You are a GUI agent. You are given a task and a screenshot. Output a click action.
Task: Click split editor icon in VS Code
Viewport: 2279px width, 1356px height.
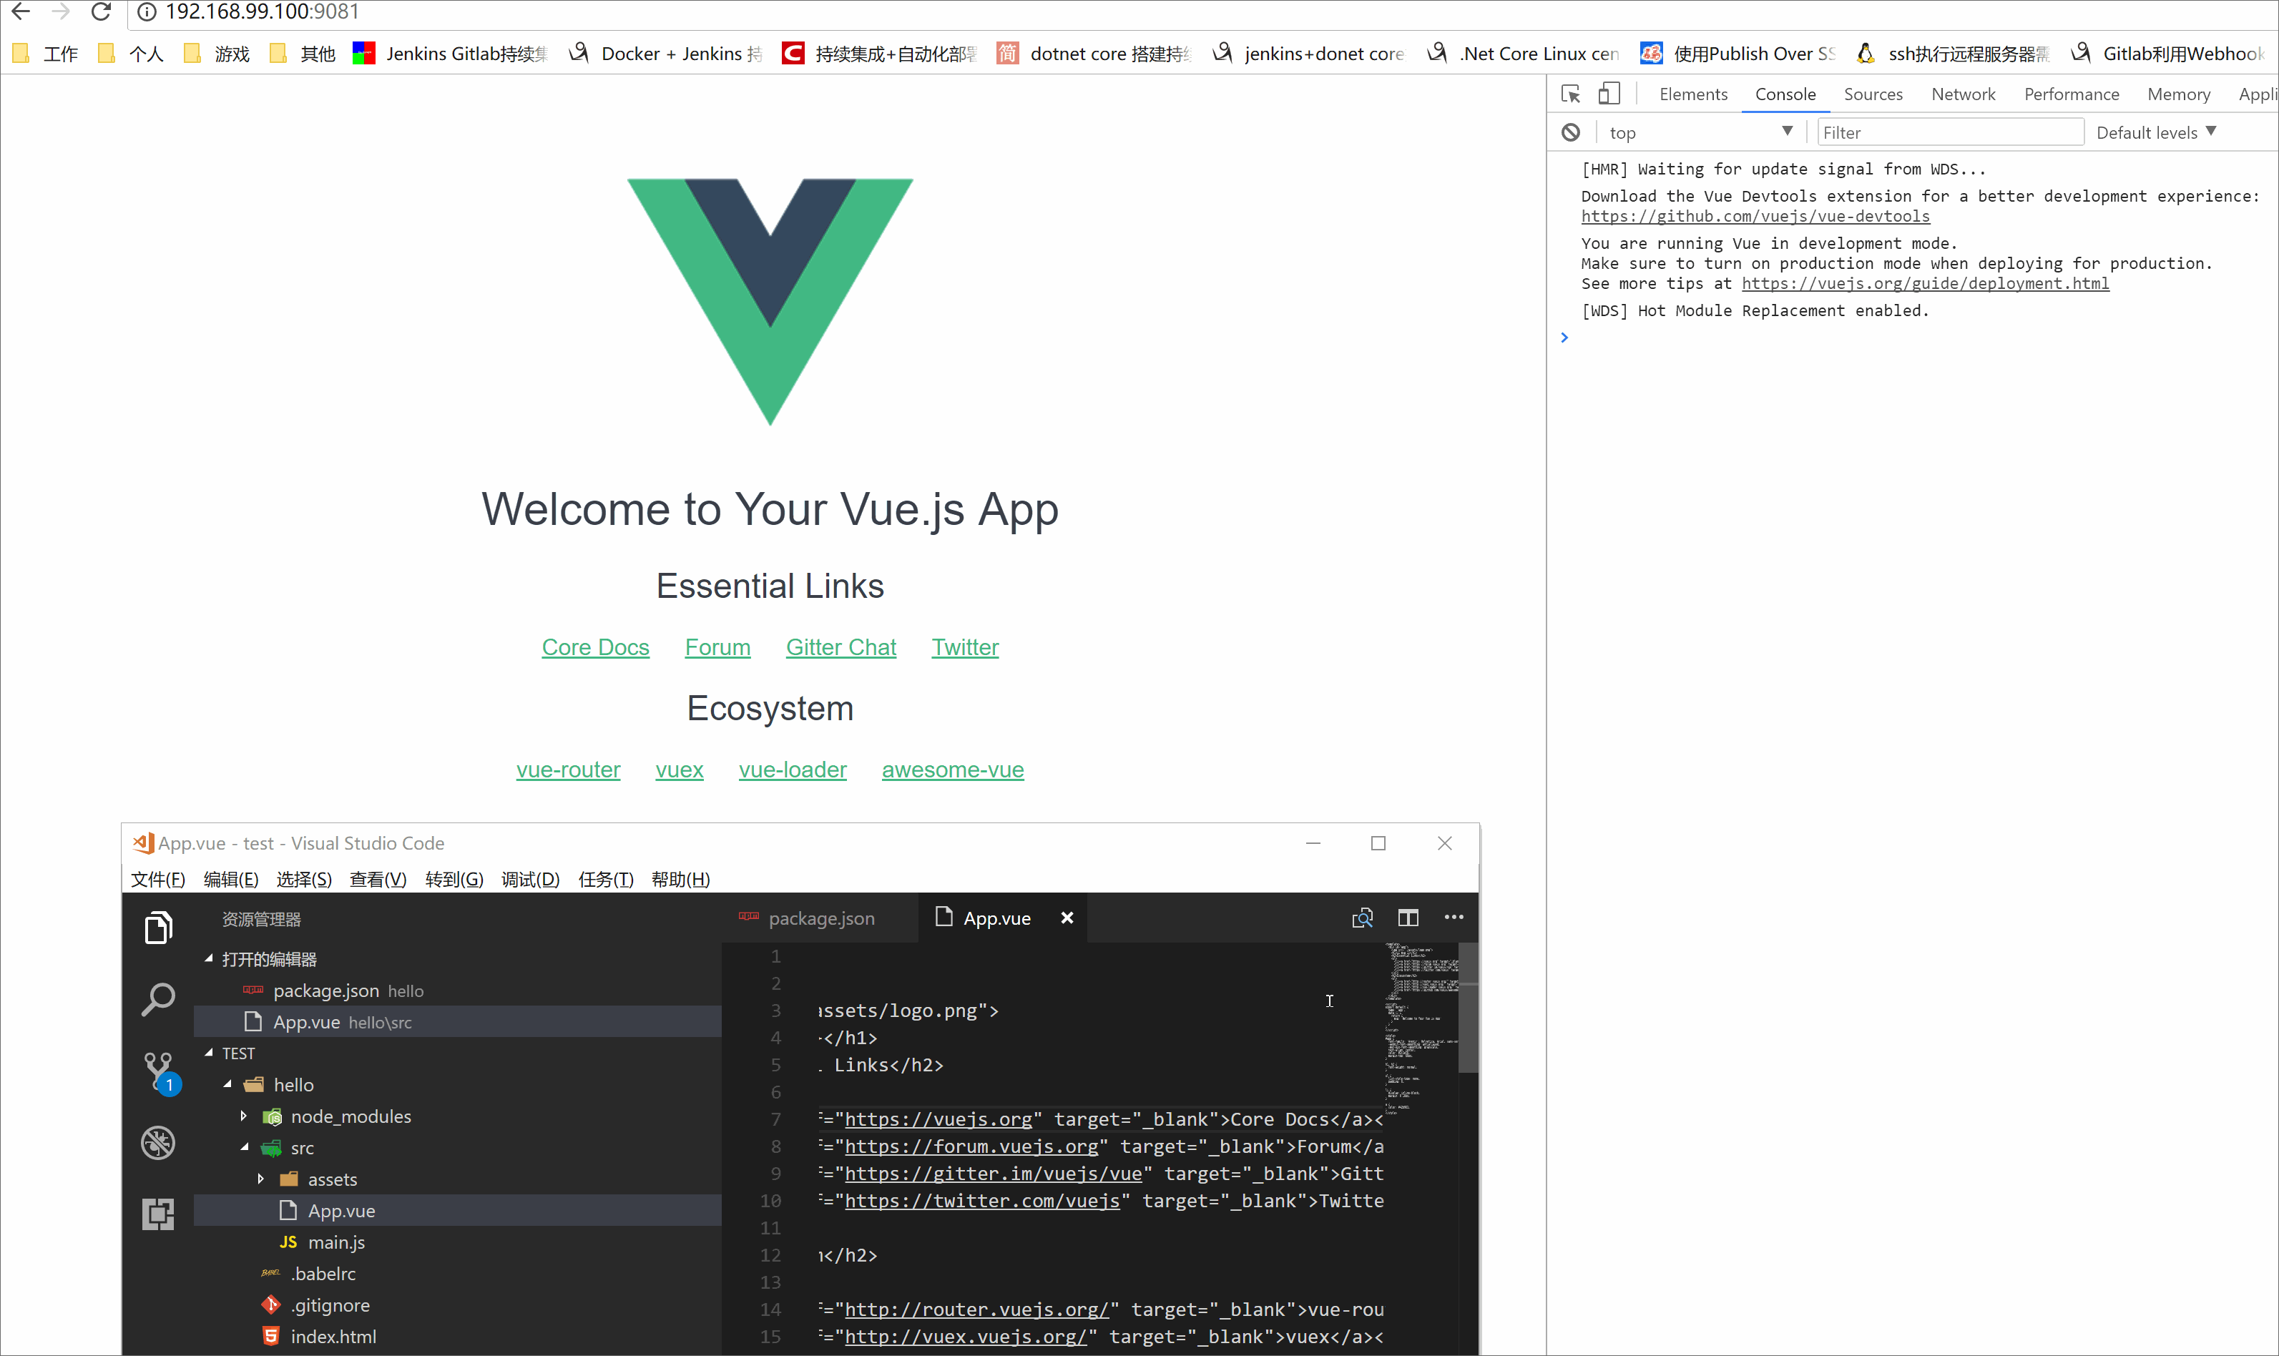pos(1407,918)
